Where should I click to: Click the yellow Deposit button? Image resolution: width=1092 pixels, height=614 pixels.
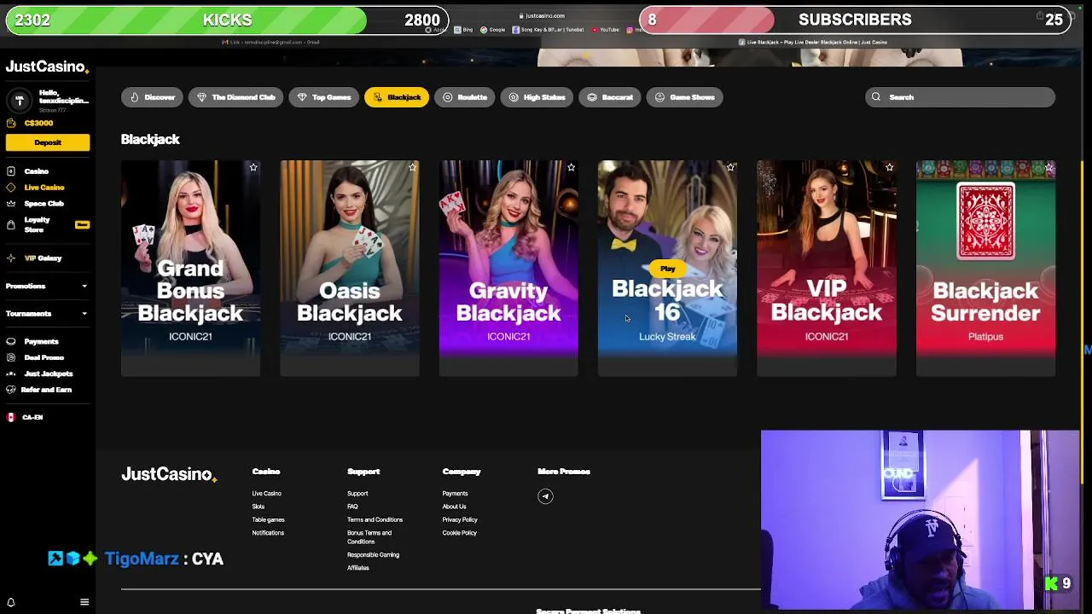click(48, 142)
